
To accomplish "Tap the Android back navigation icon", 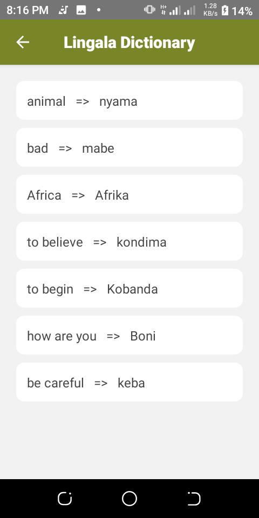I will coord(194,498).
